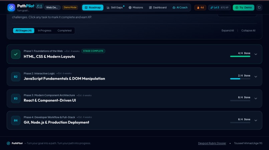
Task: Open the Missions tab
Action: (x=136, y=8)
